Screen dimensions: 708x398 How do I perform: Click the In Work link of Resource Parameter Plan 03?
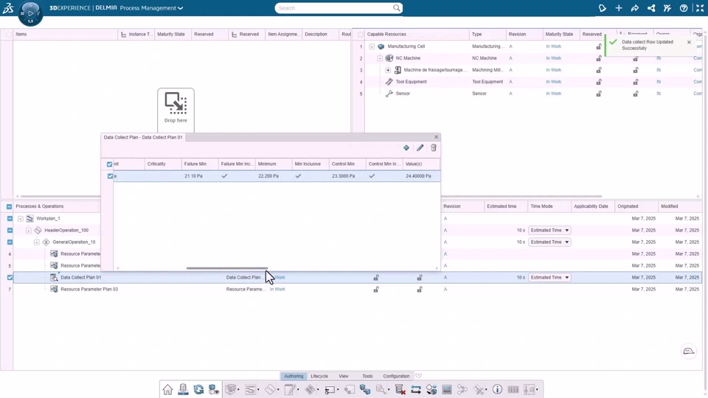click(x=277, y=289)
